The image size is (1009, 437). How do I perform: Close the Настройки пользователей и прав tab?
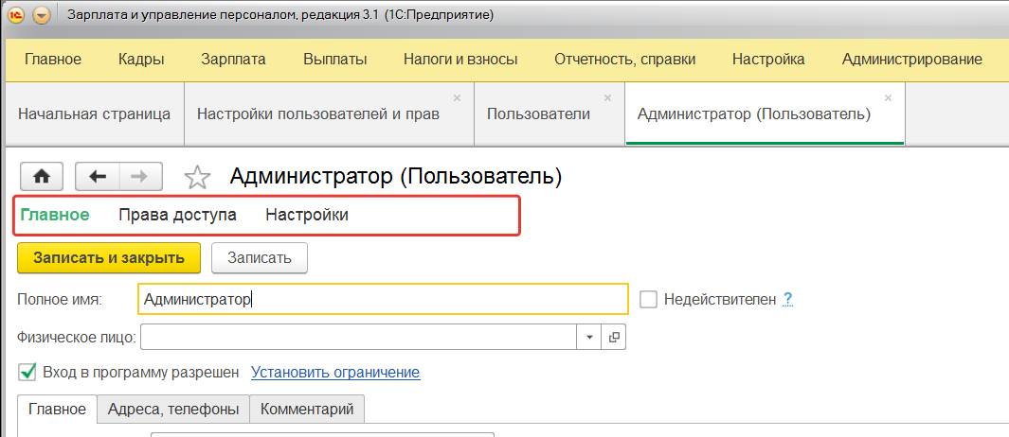point(457,97)
